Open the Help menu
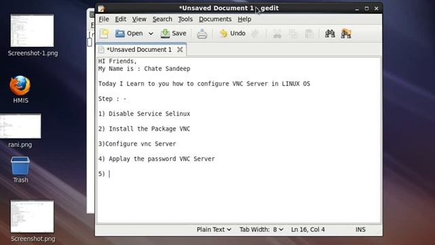The height and width of the screenshot is (245, 435). pyautogui.click(x=244, y=19)
